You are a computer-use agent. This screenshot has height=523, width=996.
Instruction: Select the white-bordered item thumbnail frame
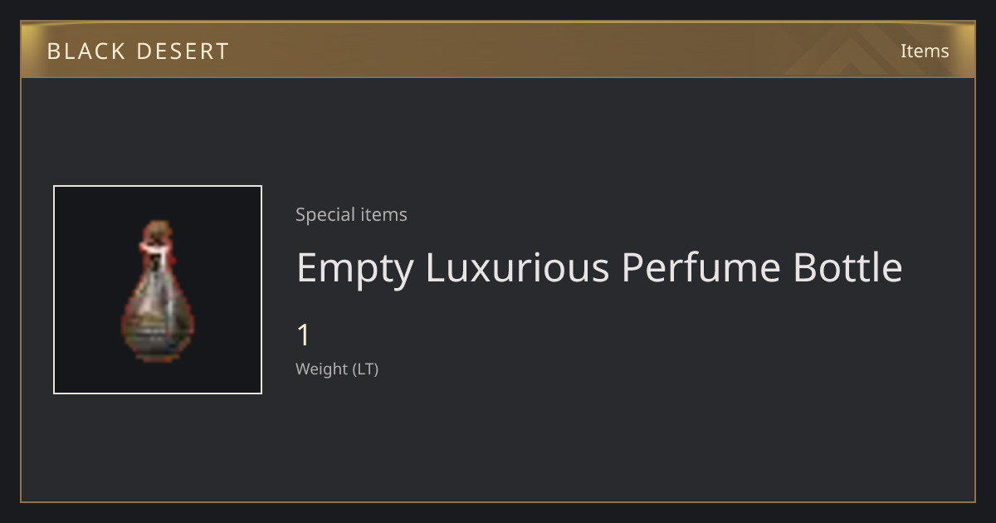(158, 290)
